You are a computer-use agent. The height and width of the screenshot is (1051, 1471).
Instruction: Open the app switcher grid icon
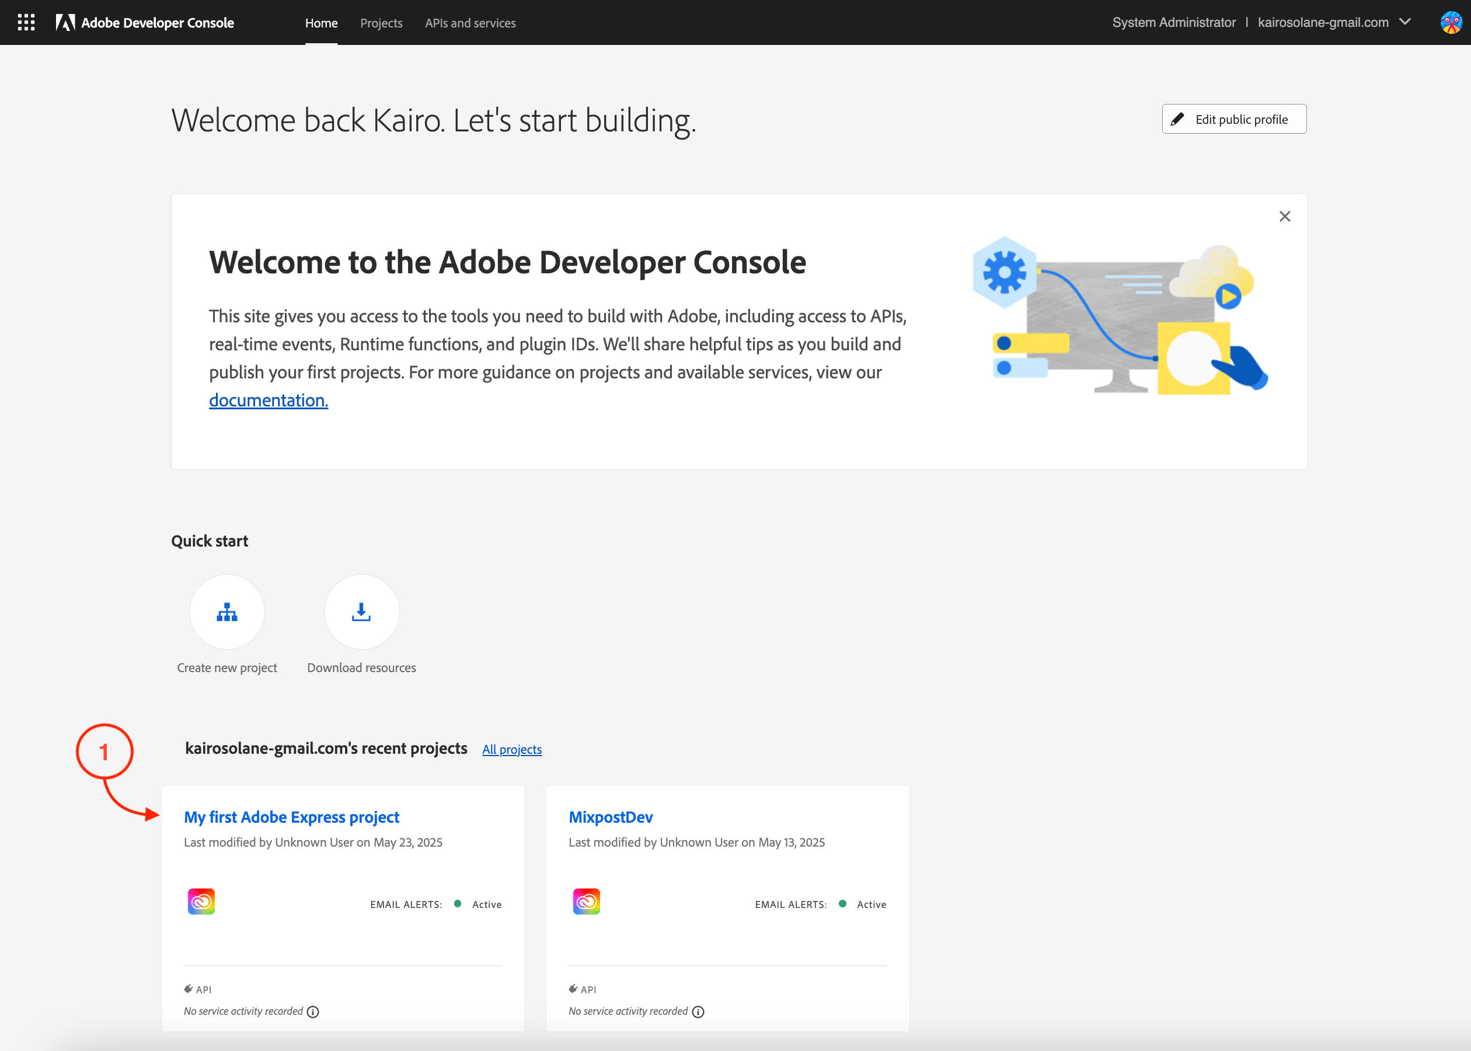coord(26,23)
